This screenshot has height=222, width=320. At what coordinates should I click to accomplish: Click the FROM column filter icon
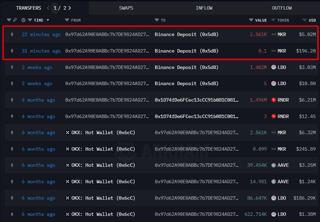pyautogui.click(x=67, y=20)
